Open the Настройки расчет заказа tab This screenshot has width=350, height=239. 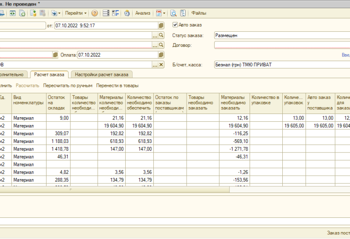pos(101,74)
